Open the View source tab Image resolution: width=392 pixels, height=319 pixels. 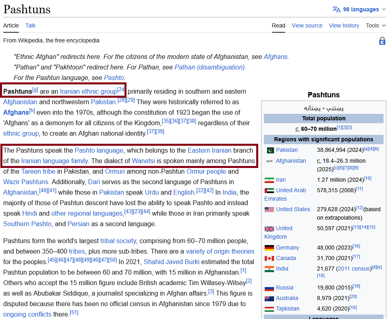click(307, 25)
